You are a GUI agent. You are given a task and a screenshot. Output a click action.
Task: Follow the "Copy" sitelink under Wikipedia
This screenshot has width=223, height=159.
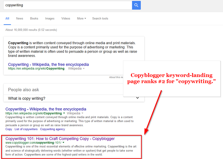pos(9,129)
